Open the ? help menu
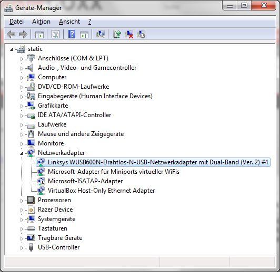Image resolution: width=280 pixels, height=272 pixels. coord(90,22)
